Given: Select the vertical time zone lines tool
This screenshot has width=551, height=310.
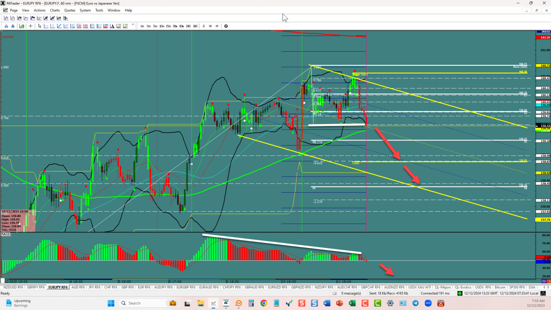Looking at the screenshot, I should 99,26.
